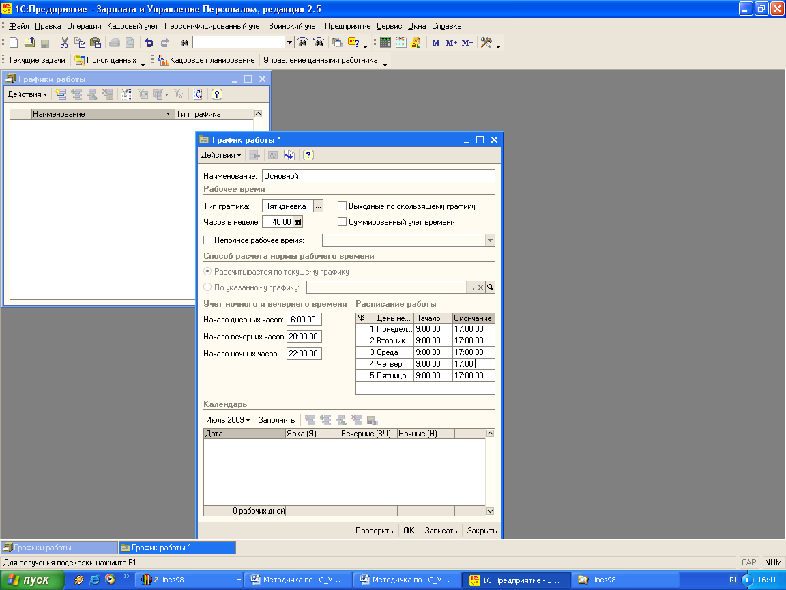Image resolution: width=786 pixels, height=590 pixels.
Task: Click the Paste clipboard icon
Action: (x=96, y=42)
